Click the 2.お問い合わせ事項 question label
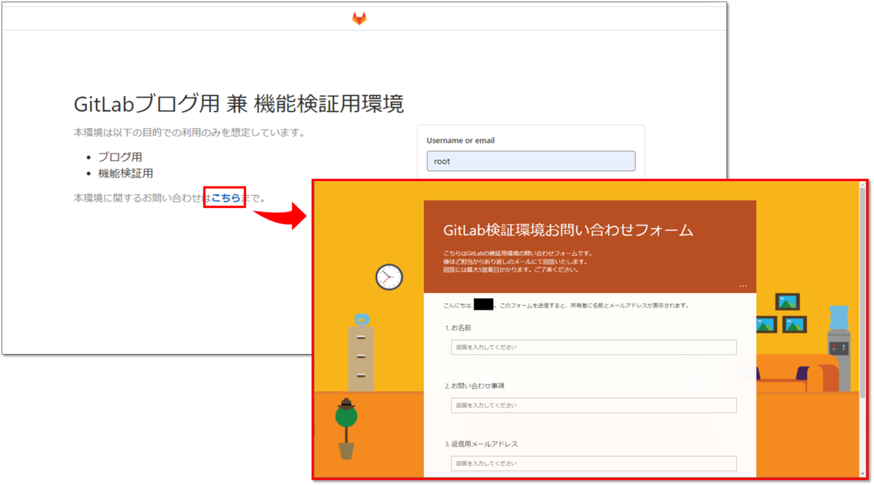The height and width of the screenshot is (485, 874). 475,385
